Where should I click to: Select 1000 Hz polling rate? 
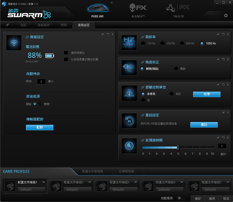tap(202, 43)
